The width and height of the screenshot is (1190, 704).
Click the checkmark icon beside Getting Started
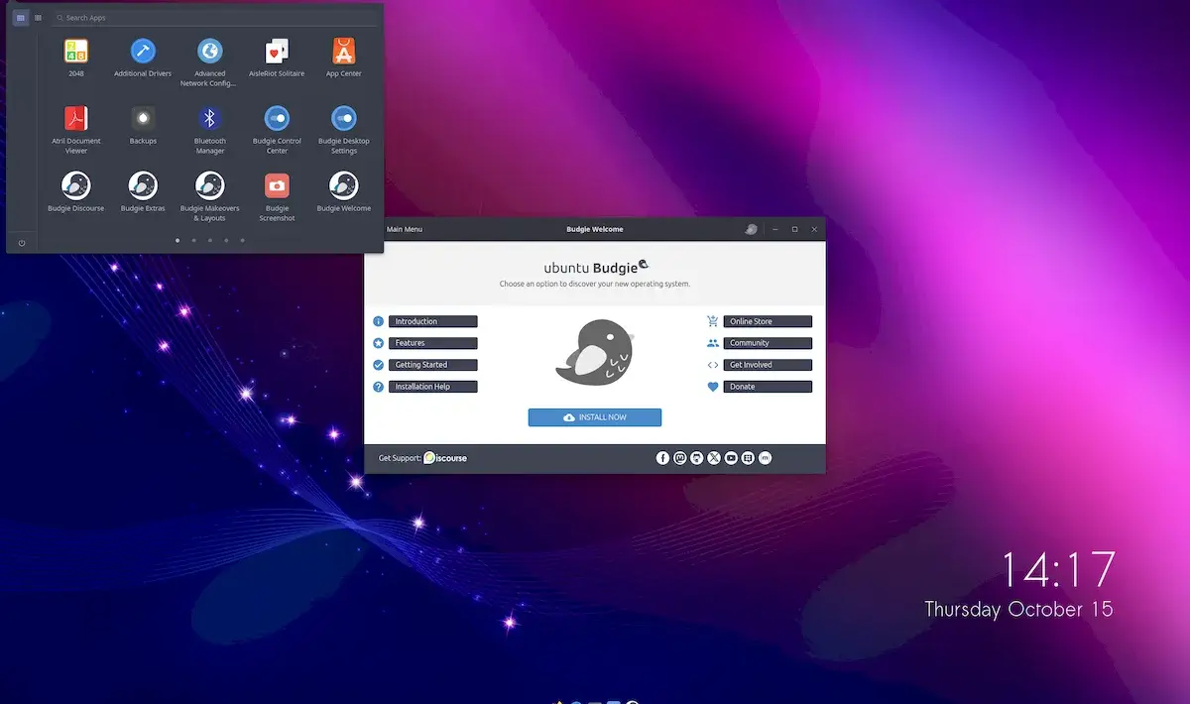click(378, 365)
